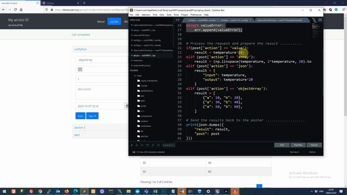
Task: Open Sublime Text from the taskbar
Action: (x=84, y=191)
